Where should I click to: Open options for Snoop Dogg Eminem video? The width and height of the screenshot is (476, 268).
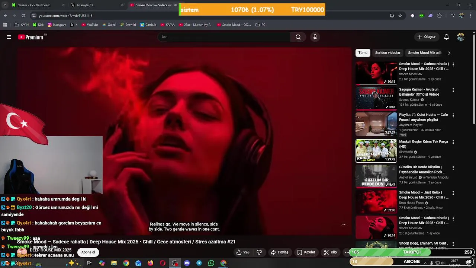tap(453, 244)
